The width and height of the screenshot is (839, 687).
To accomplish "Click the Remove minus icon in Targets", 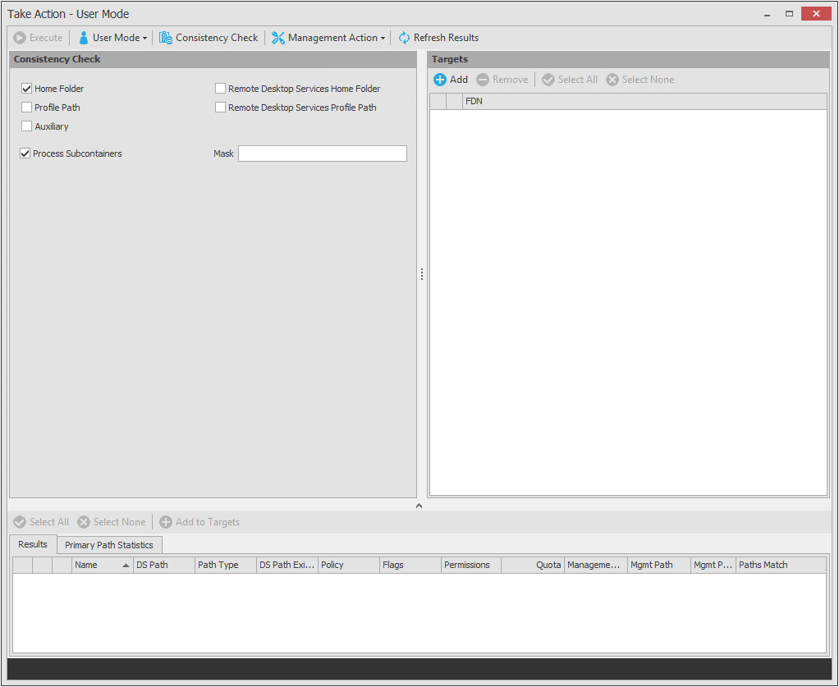I will tap(483, 80).
